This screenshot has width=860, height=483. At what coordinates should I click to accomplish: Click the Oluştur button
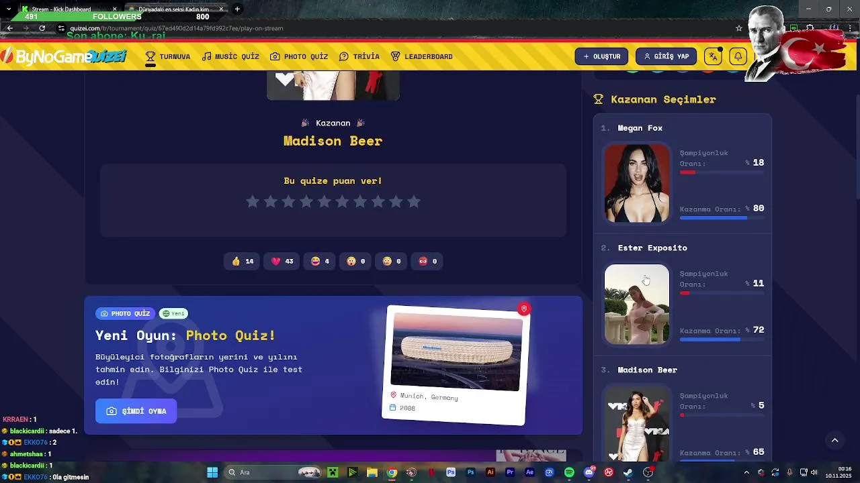coord(601,56)
